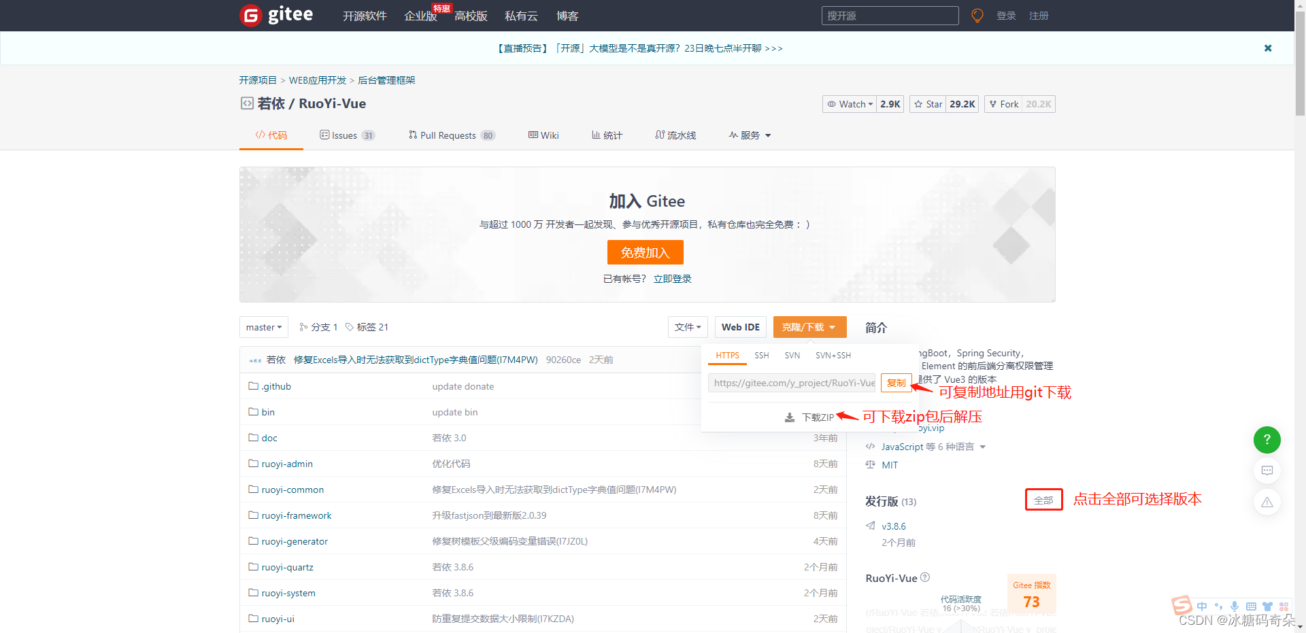
Task: Click the 开源软件 menu item
Action: coord(365,16)
